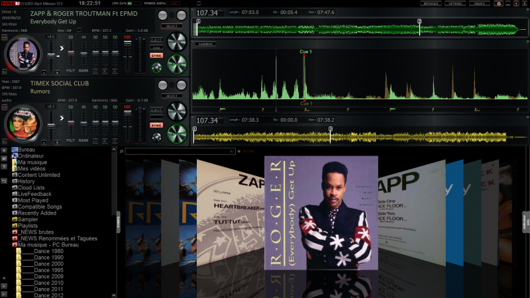Click the top deck FILT slider handle
The width and height of the screenshot is (530, 298).
pyautogui.click(x=71, y=53)
